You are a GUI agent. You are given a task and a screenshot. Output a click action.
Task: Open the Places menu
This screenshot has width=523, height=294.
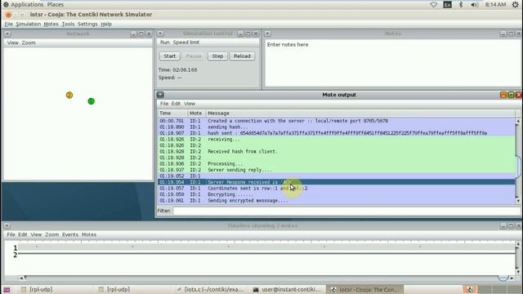click(x=56, y=5)
